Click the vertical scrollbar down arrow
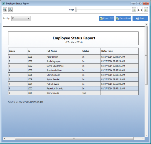 point(146,135)
